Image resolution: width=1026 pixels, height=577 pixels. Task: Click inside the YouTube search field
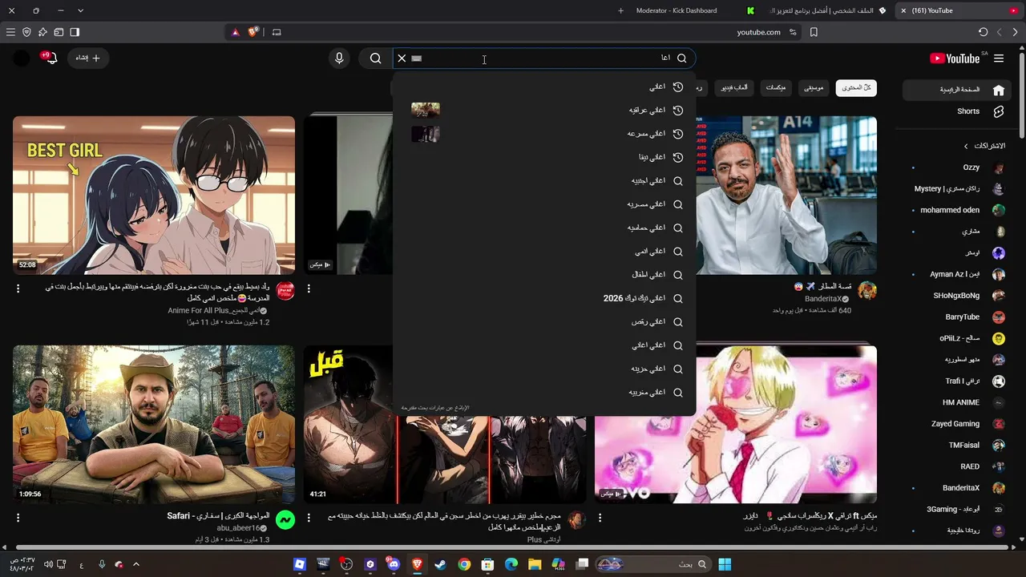pyautogui.click(x=545, y=59)
